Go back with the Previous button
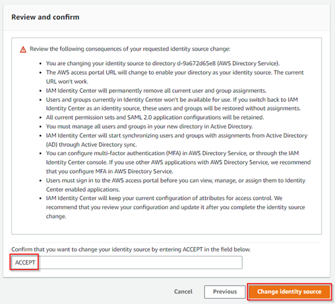This screenshot has width=335, height=304. pyautogui.click(x=225, y=291)
